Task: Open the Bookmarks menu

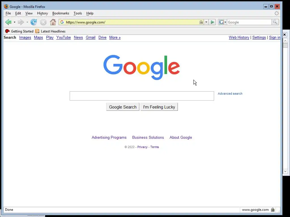Action: coord(61,13)
